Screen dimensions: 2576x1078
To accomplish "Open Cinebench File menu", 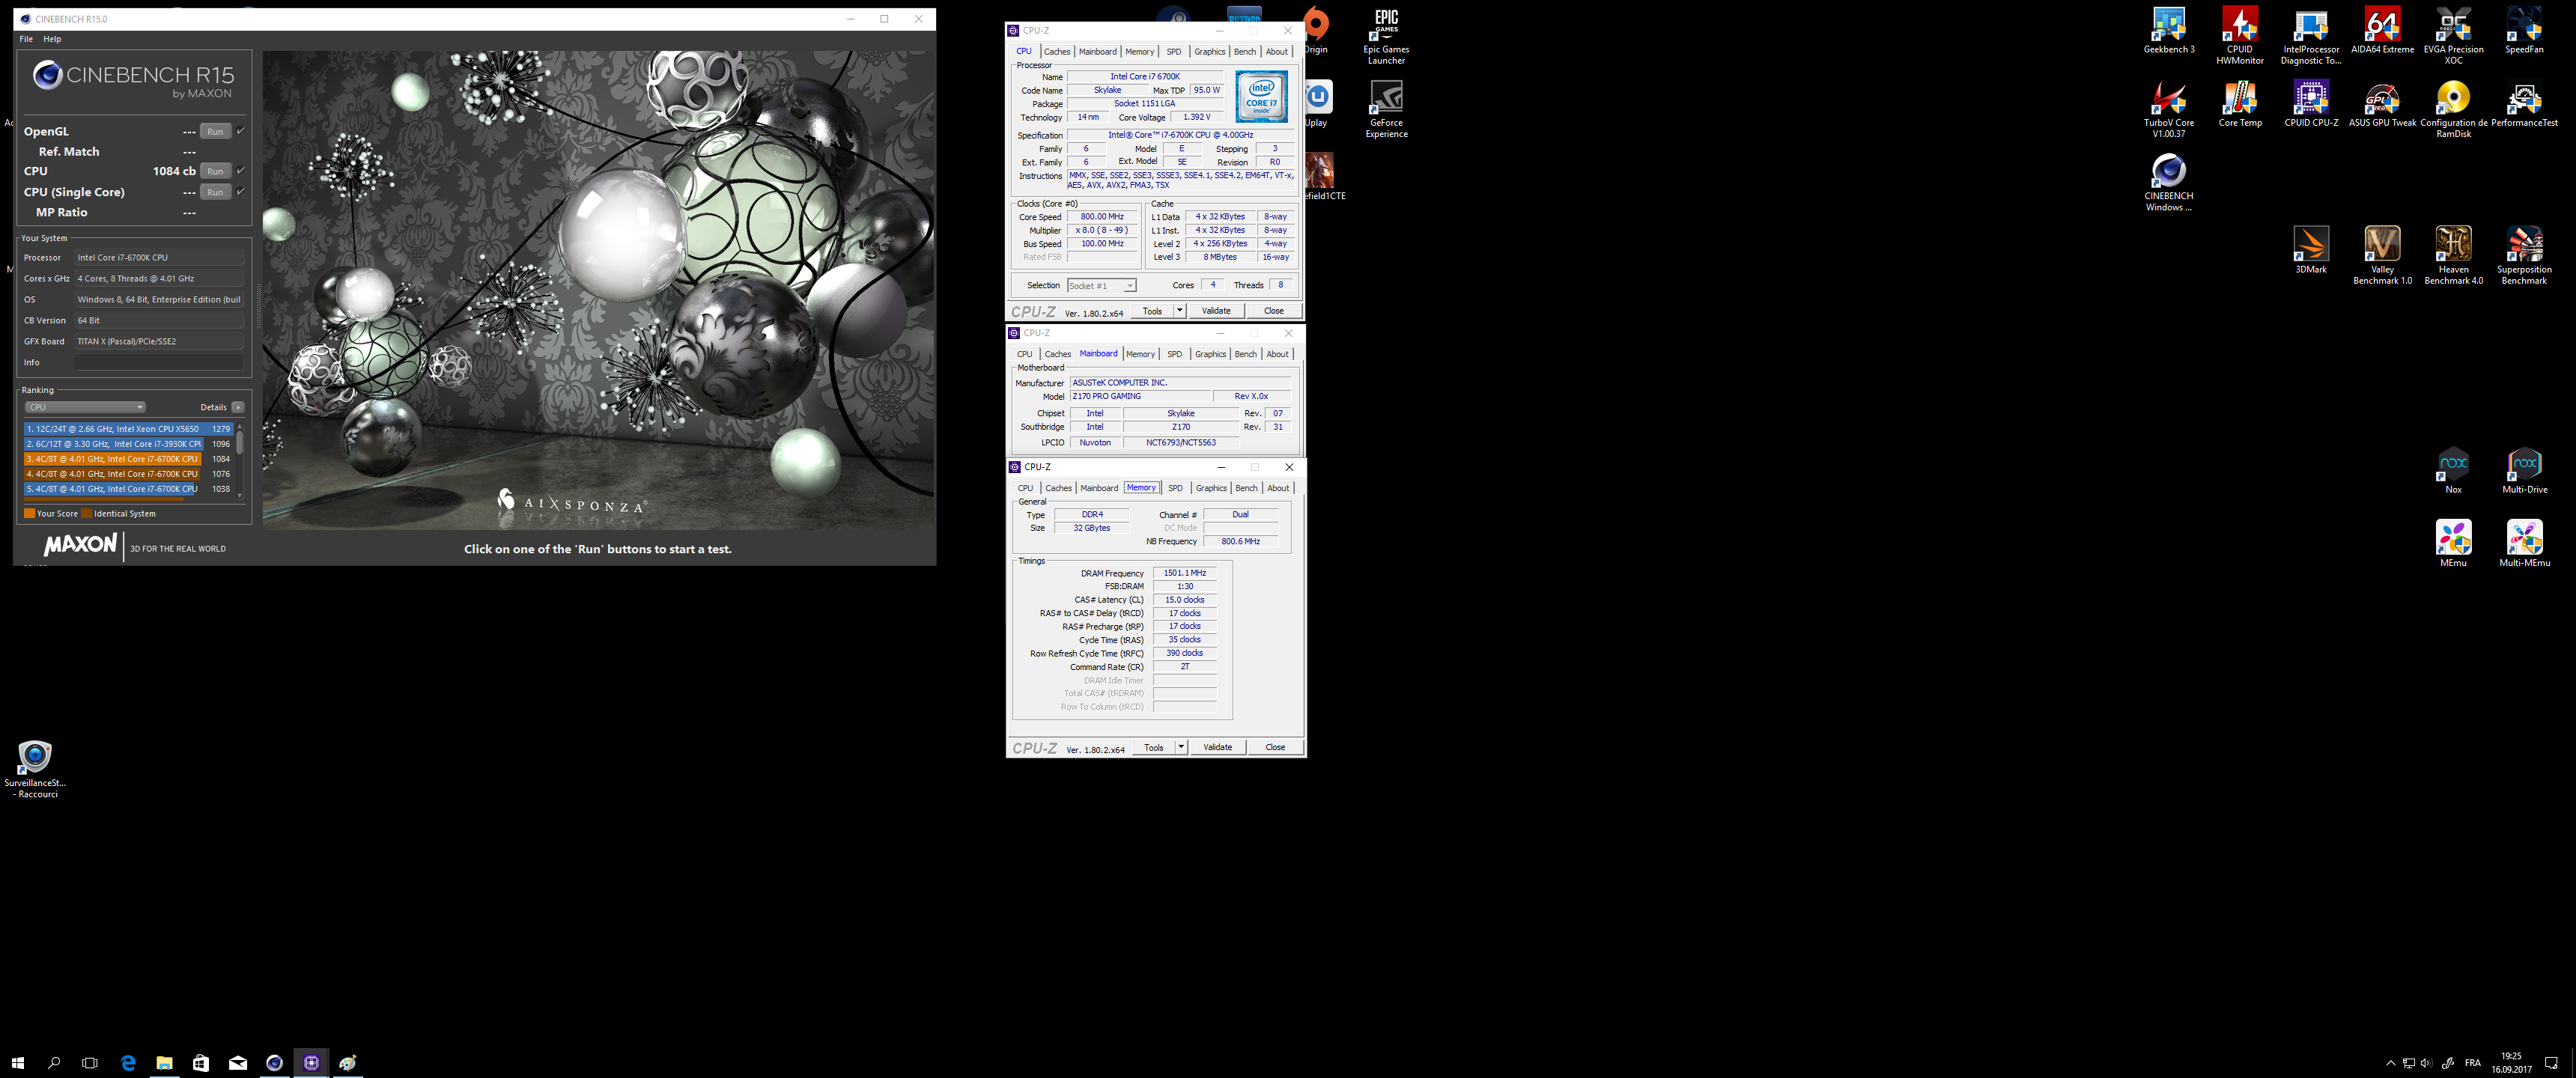I will click(26, 39).
